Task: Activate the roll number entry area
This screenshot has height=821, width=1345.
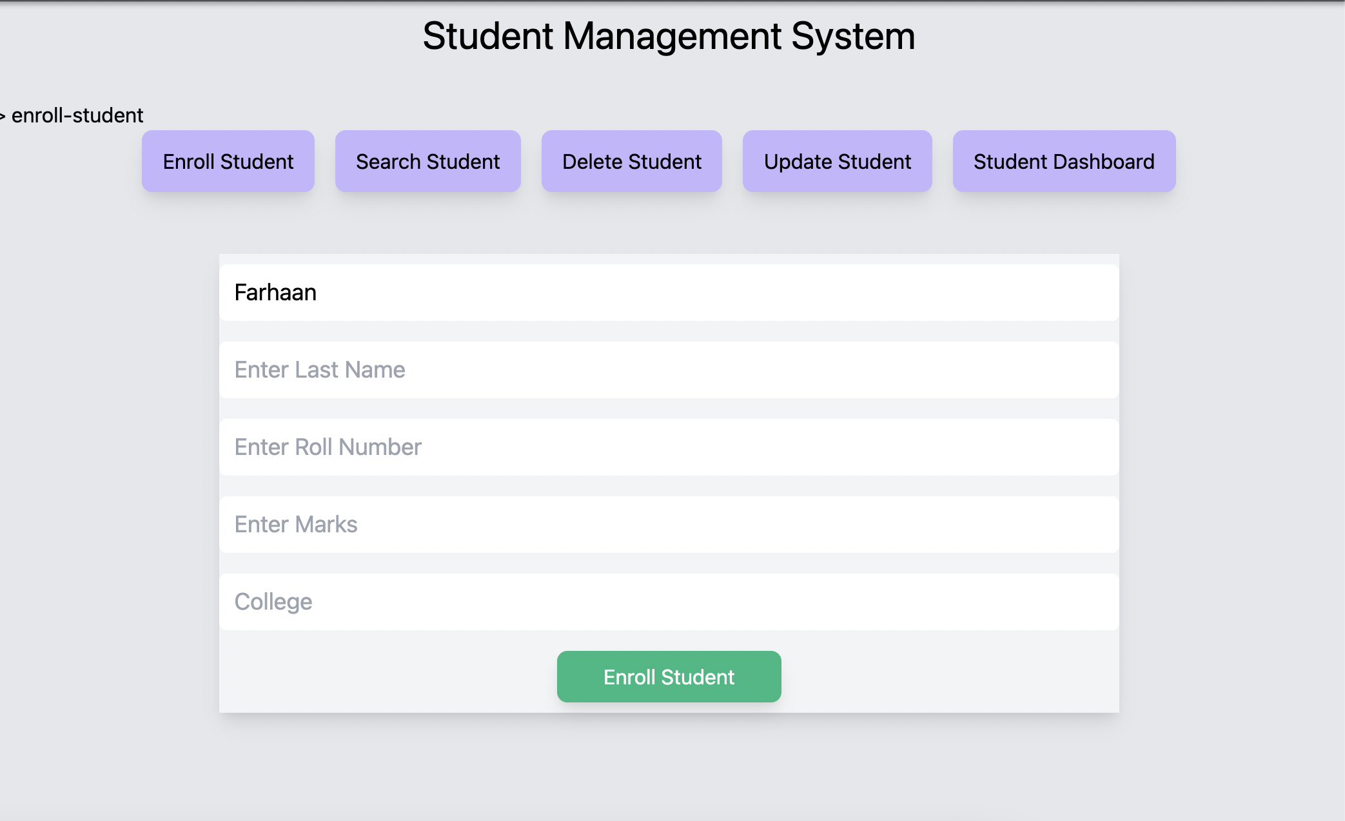Action: pos(669,447)
